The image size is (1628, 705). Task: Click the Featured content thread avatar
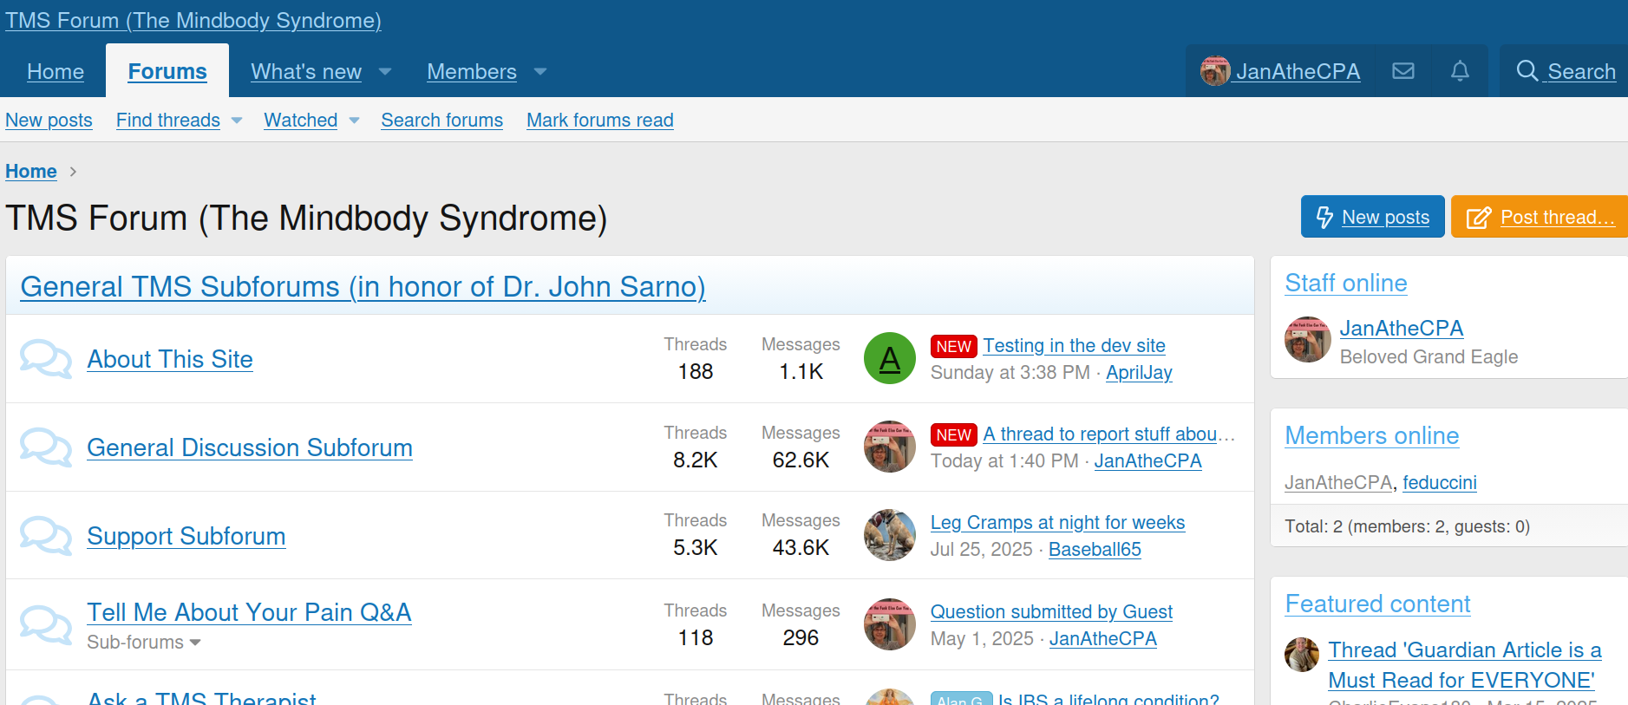[x=1302, y=655]
